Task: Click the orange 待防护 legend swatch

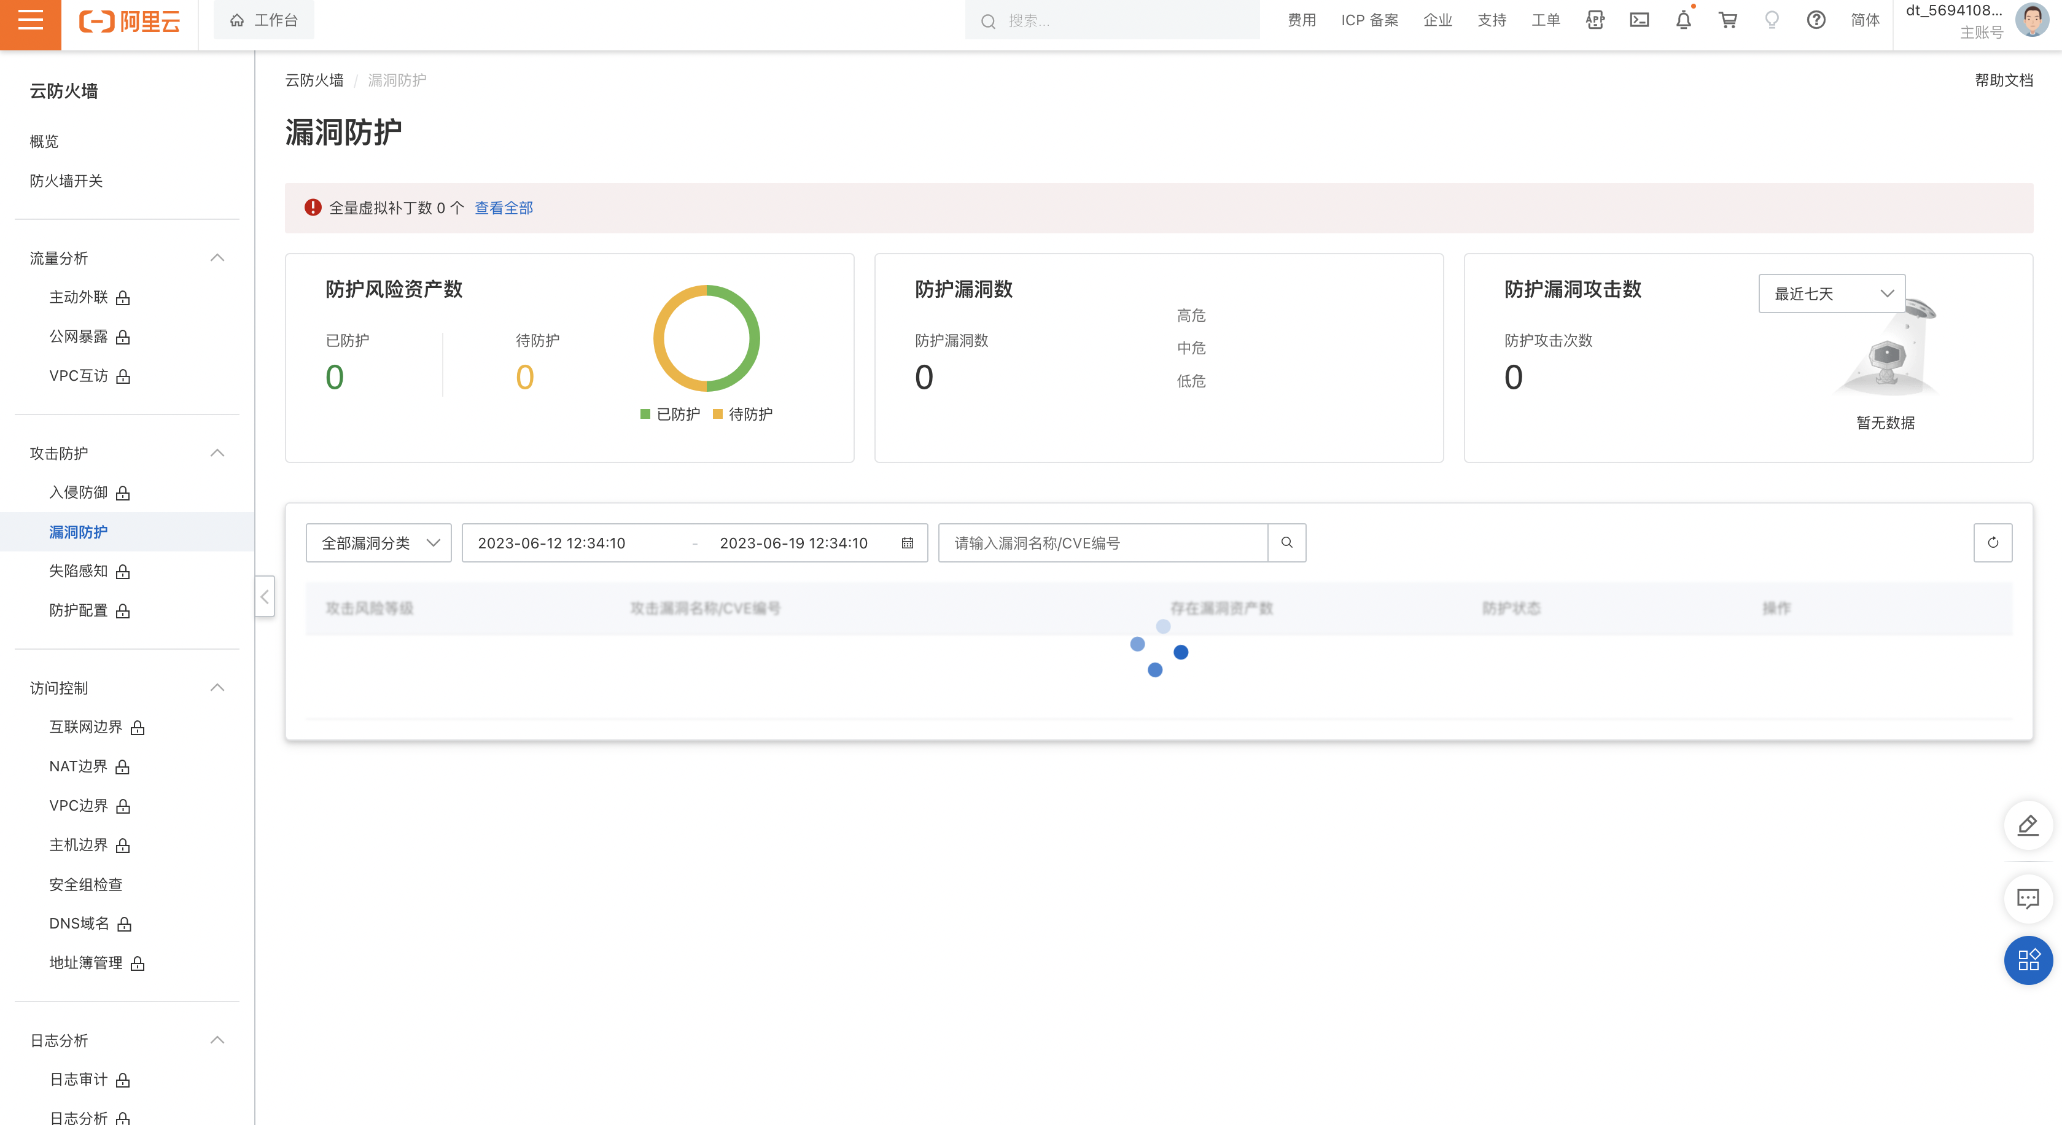Action: 718,414
